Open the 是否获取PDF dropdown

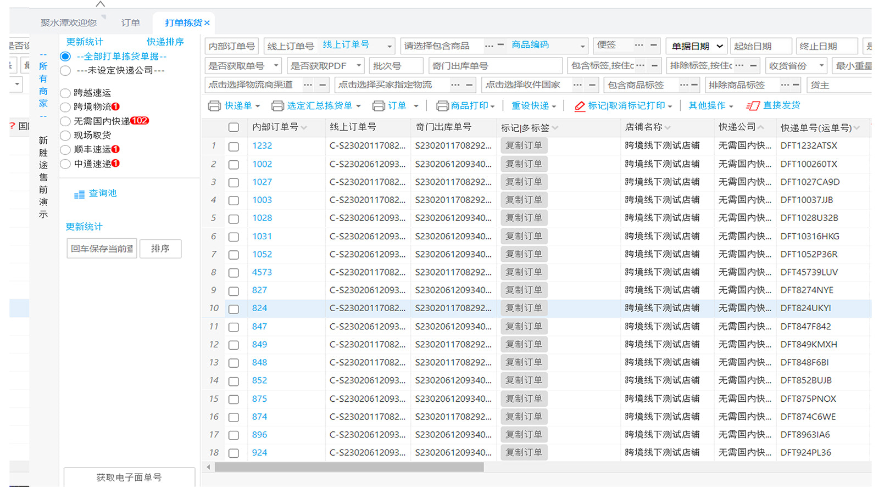click(x=325, y=66)
